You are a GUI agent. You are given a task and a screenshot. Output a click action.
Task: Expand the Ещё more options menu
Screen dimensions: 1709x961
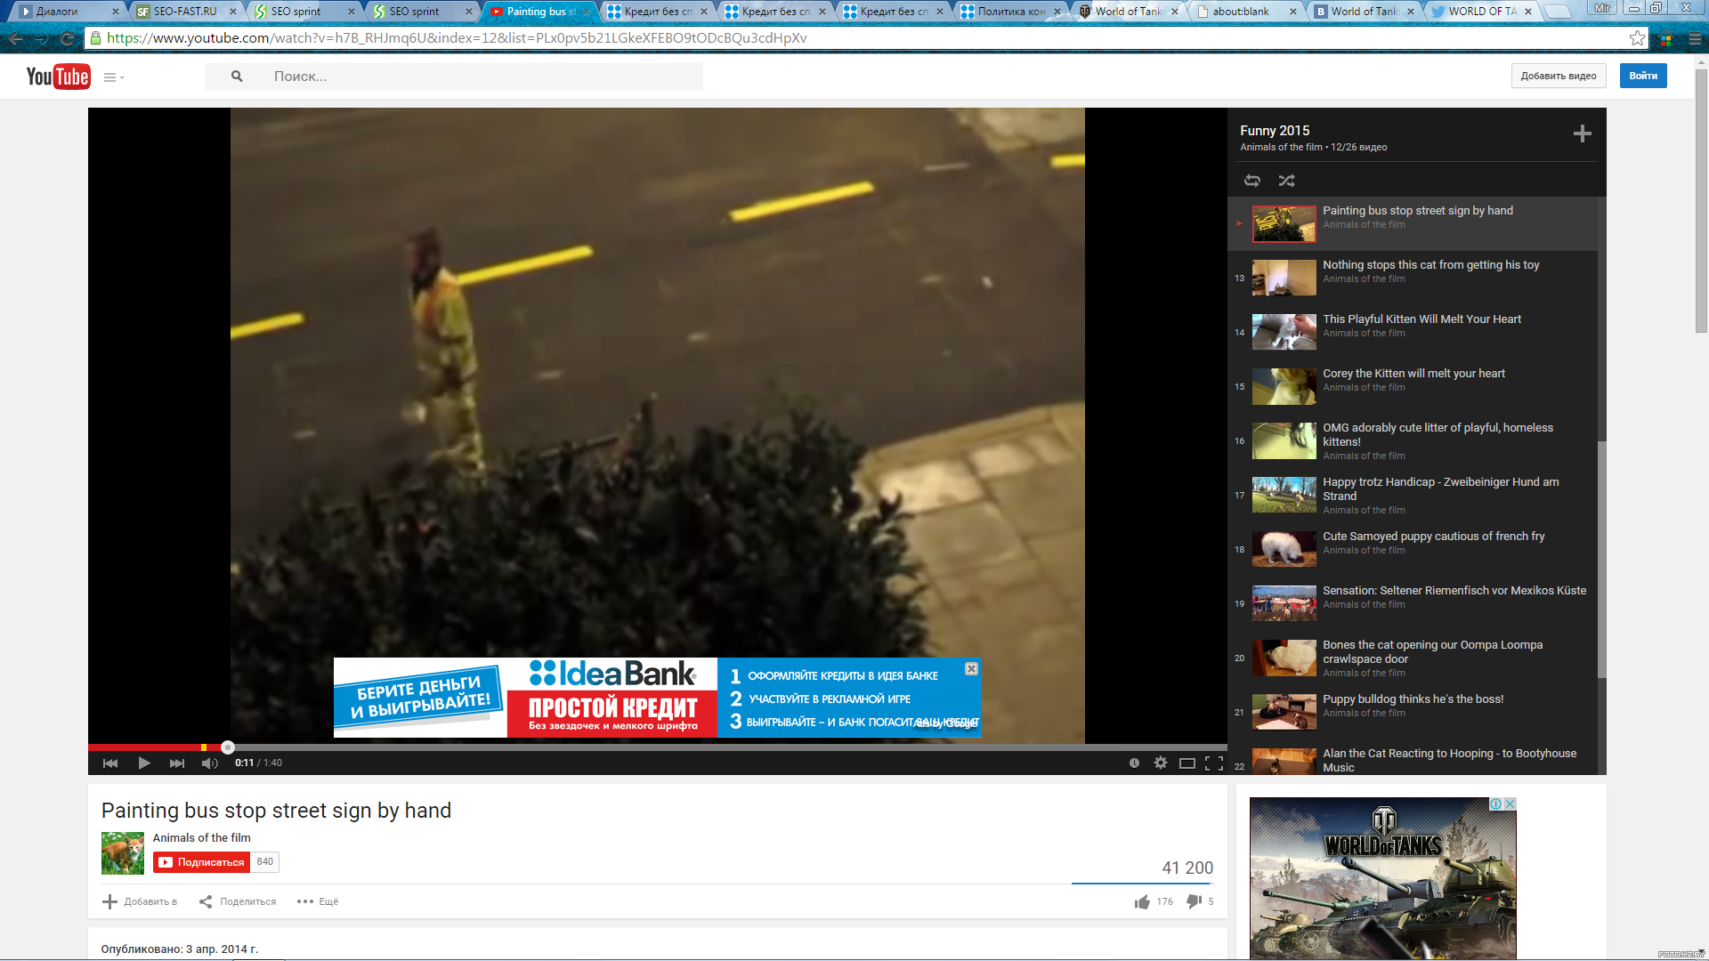click(x=318, y=901)
